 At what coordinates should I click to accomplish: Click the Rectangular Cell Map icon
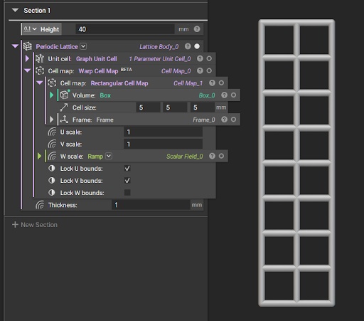click(52, 83)
